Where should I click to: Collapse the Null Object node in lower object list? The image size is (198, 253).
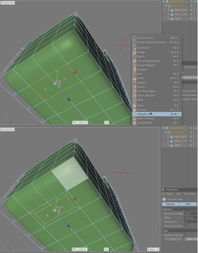(166, 133)
